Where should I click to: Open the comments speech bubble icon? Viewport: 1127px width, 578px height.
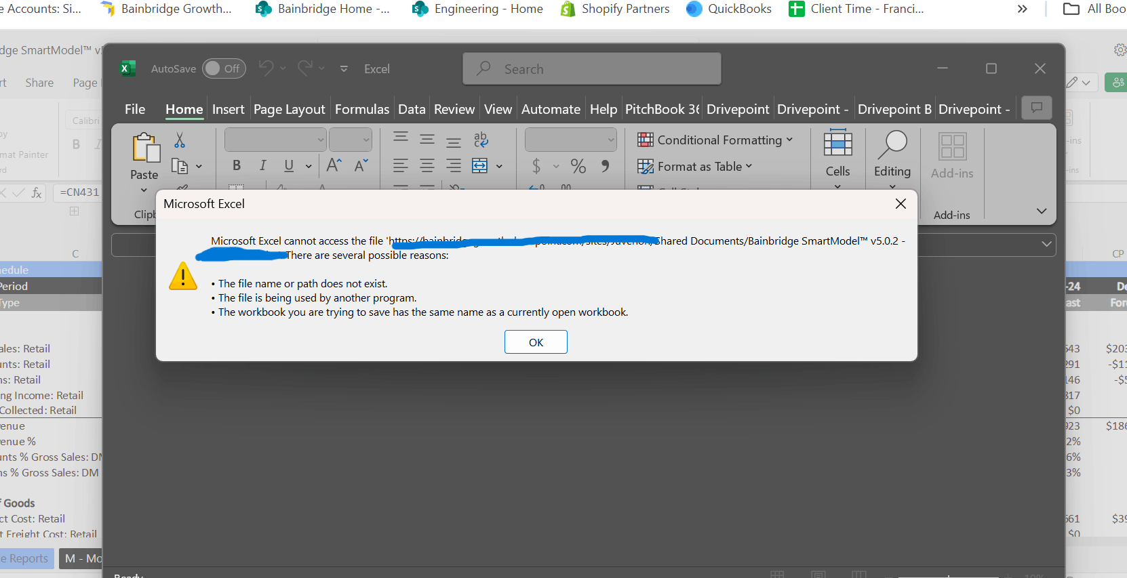coord(1037,108)
